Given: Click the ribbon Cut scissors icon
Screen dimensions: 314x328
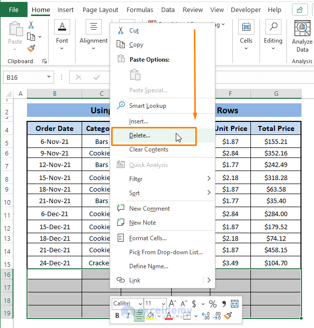Looking at the screenshot, I should pyautogui.click(x=32, y=25).
